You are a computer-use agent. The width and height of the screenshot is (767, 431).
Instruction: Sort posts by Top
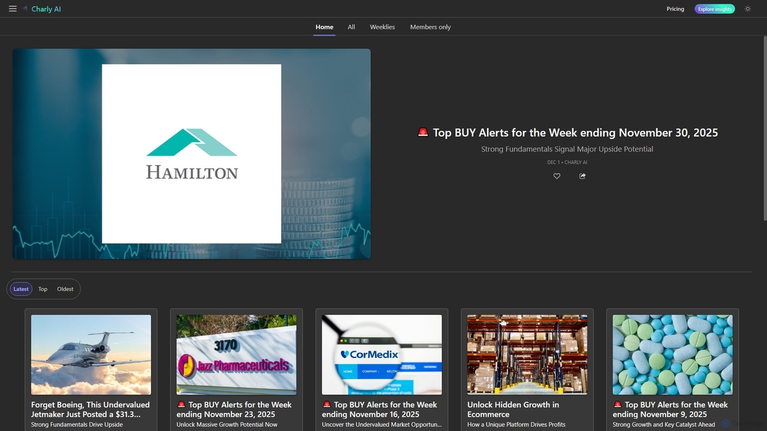coord(43,289)
